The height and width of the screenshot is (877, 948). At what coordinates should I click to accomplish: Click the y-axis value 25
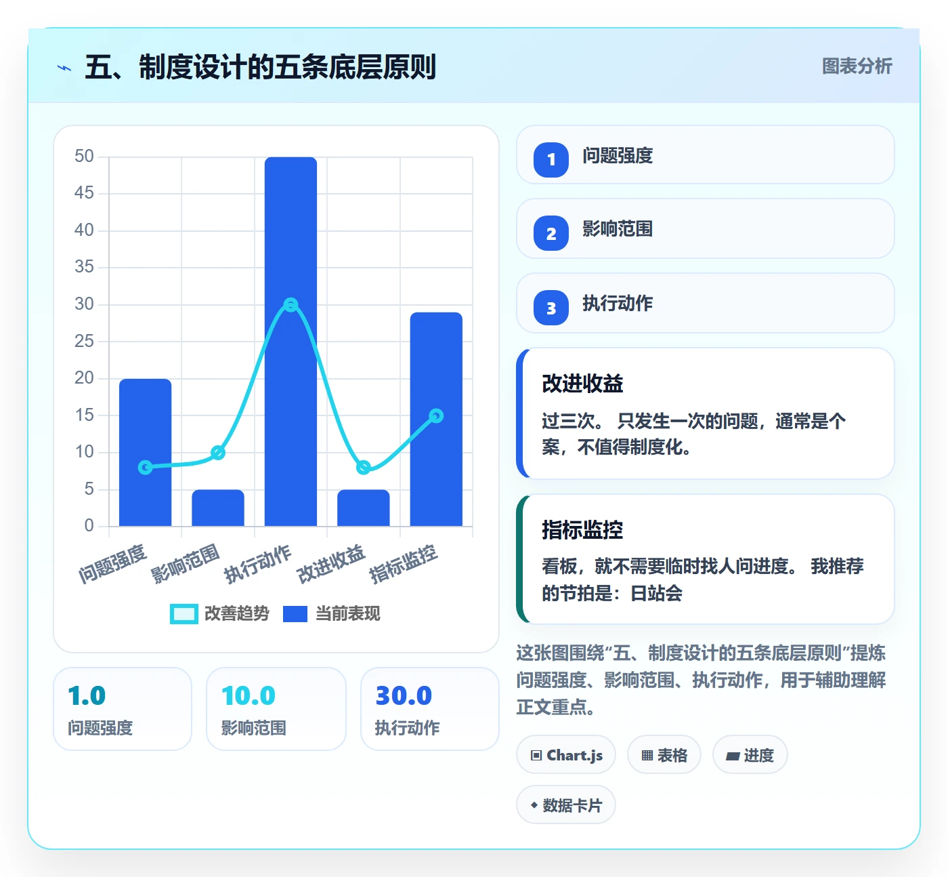tap(84, 341)
